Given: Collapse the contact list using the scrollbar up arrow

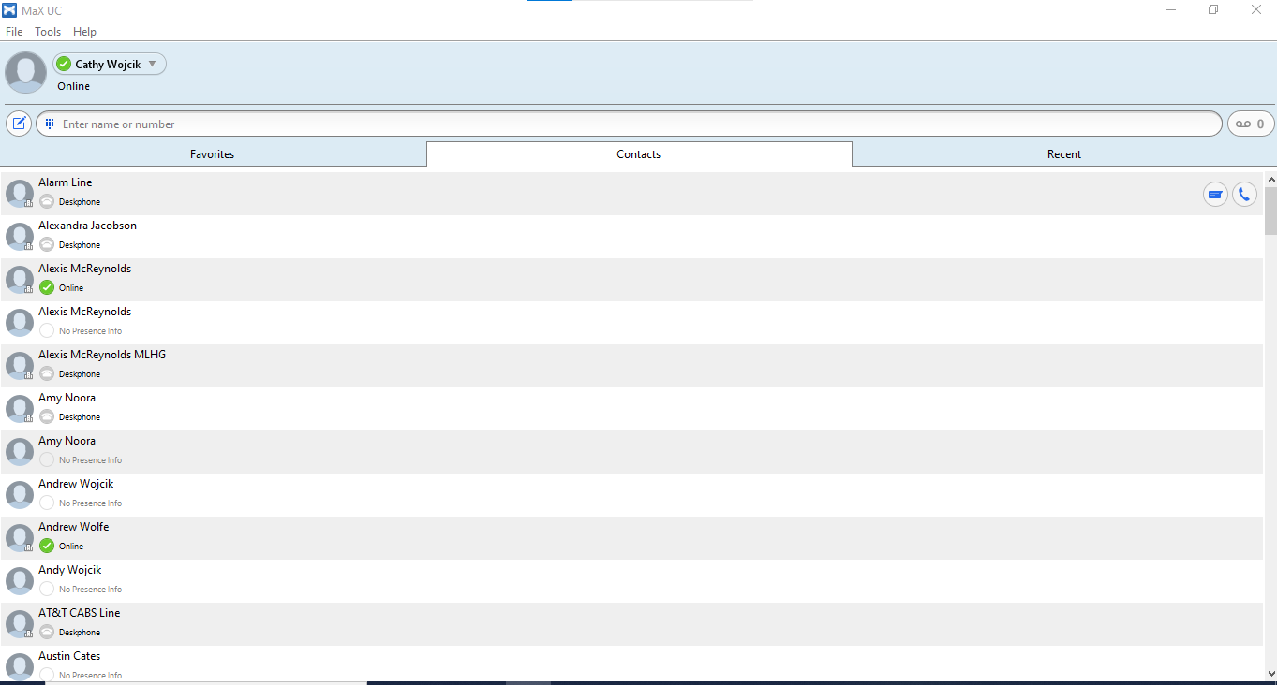Looking at the screenshot, I should coord(1270,179).
